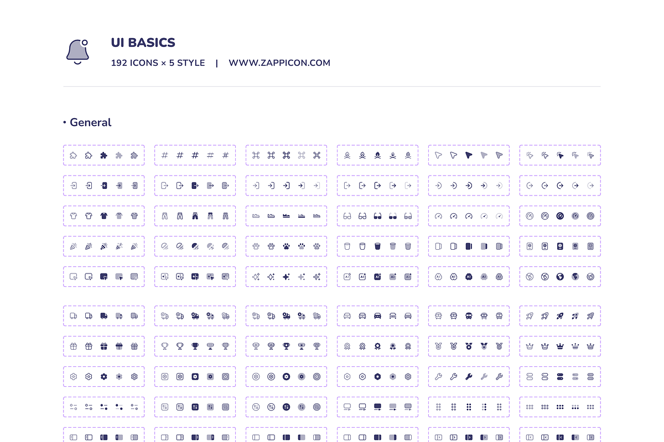Select the solid dark puzzle piece icon

(103, 155)
